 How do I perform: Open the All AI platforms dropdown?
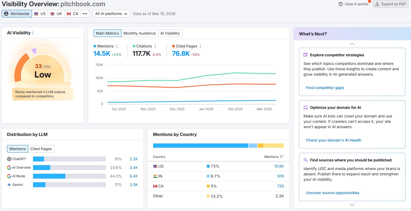click(111, 14)
